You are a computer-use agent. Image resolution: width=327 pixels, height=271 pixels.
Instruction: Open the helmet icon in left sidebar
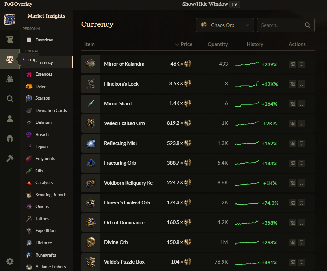[x=10, y=139]
